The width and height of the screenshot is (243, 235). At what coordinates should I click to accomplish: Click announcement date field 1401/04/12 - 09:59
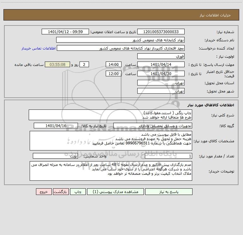[x=65, y=32]
